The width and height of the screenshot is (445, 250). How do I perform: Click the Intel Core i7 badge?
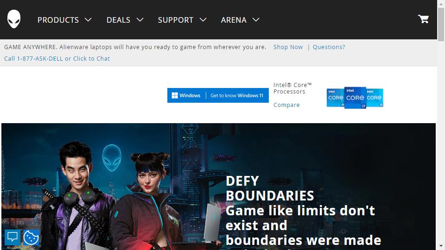tap(355, 98)
